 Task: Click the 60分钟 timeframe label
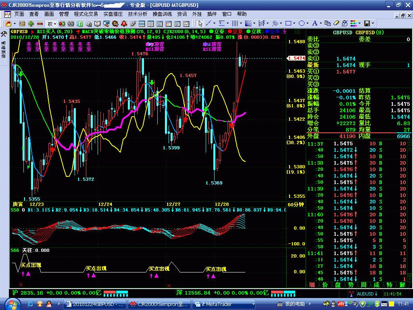click(x=296, y=205)
